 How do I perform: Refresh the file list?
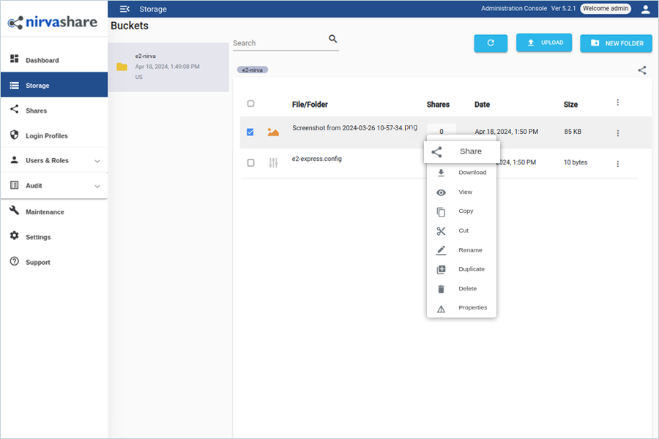tap(491, 43)
